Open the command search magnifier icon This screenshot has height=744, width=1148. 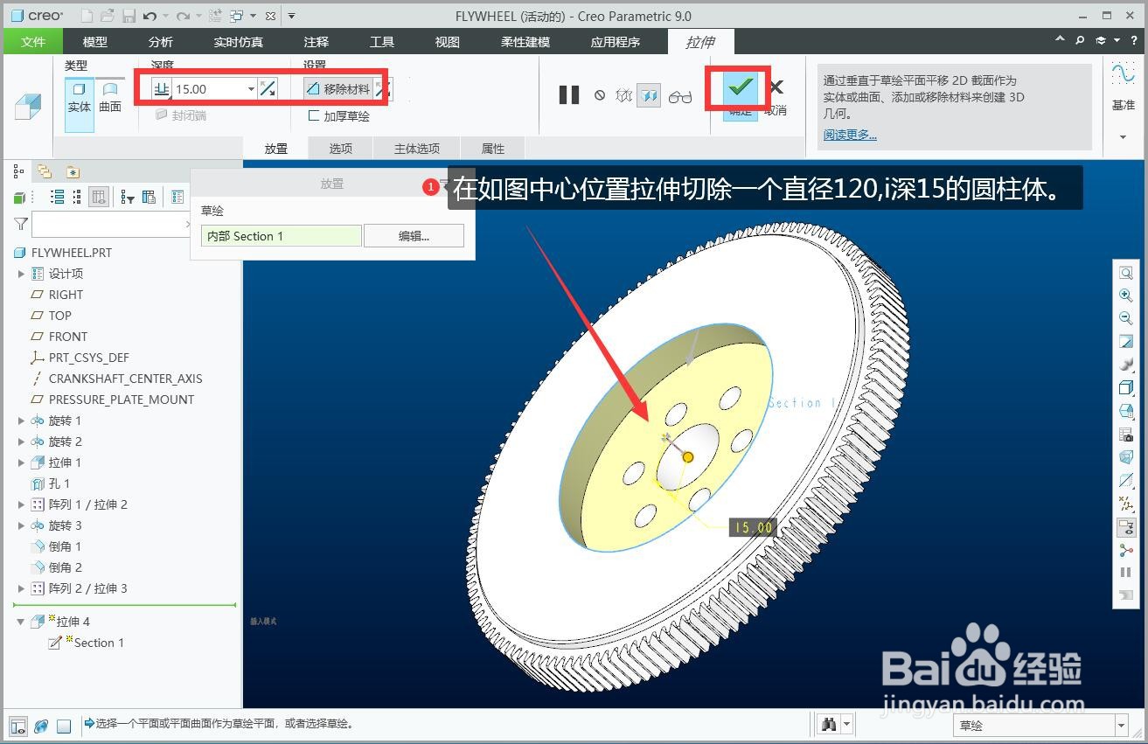point(1080,40)
